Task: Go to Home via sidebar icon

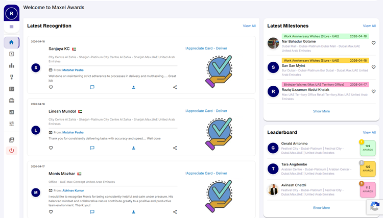Action: [x=11, y=42]
